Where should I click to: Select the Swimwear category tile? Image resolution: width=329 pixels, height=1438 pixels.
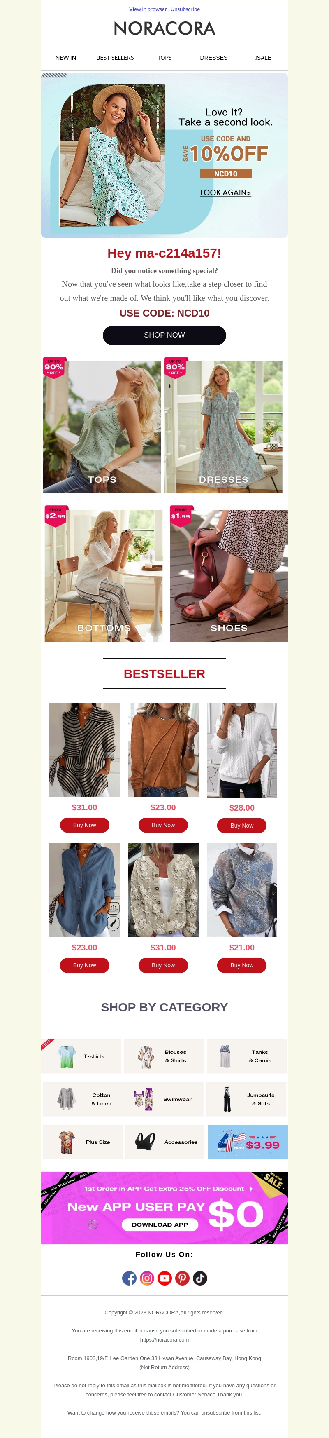click(164, 1099)
